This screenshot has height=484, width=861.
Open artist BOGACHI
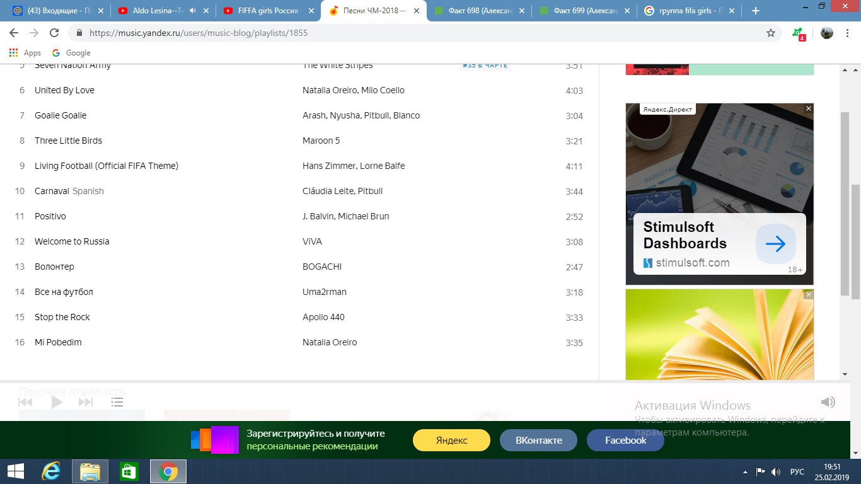click(322, 267)
